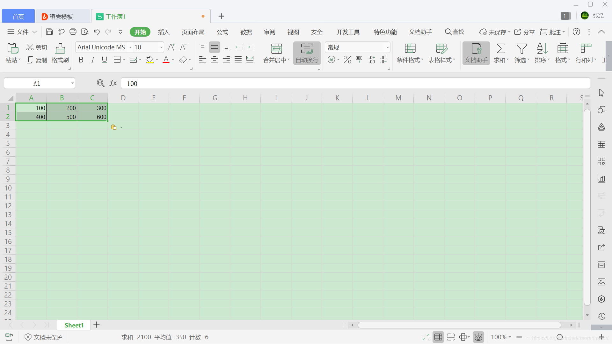
Task: Toggle bold formatting
Action: [x=81, y=60]
